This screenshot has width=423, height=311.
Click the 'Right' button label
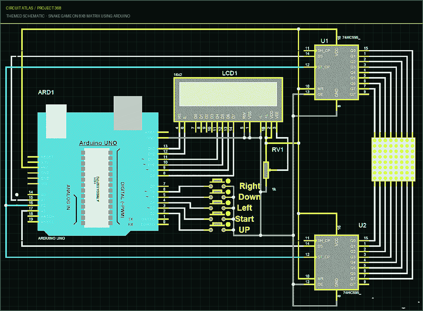tap(249, 186)
